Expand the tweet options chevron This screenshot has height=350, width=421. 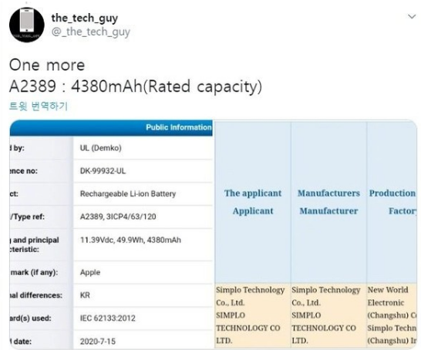click(x=412, y=17)
